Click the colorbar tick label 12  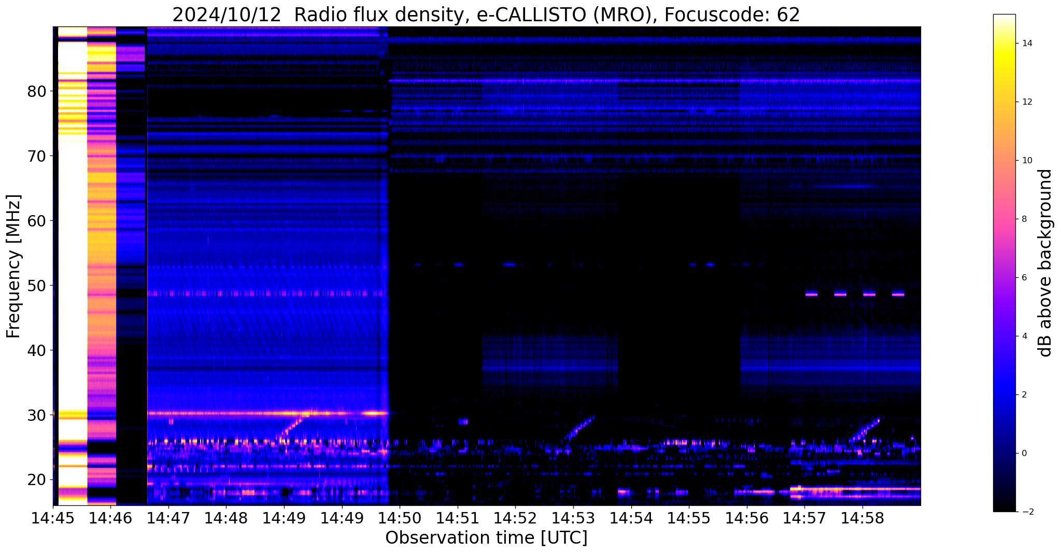click(1026, 102)
